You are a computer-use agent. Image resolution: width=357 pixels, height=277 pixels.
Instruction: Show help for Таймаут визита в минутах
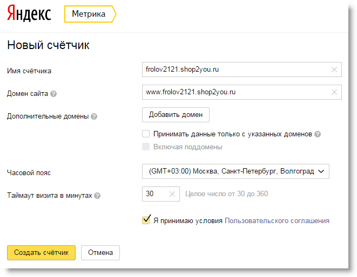click(97, 196)
